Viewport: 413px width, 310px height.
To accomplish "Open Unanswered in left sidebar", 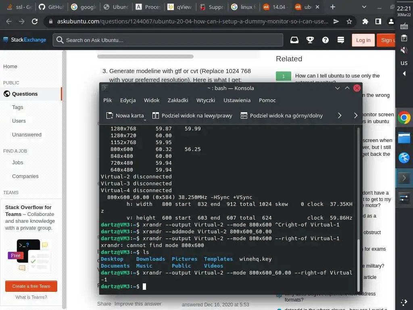I will (x=27, y=135).
